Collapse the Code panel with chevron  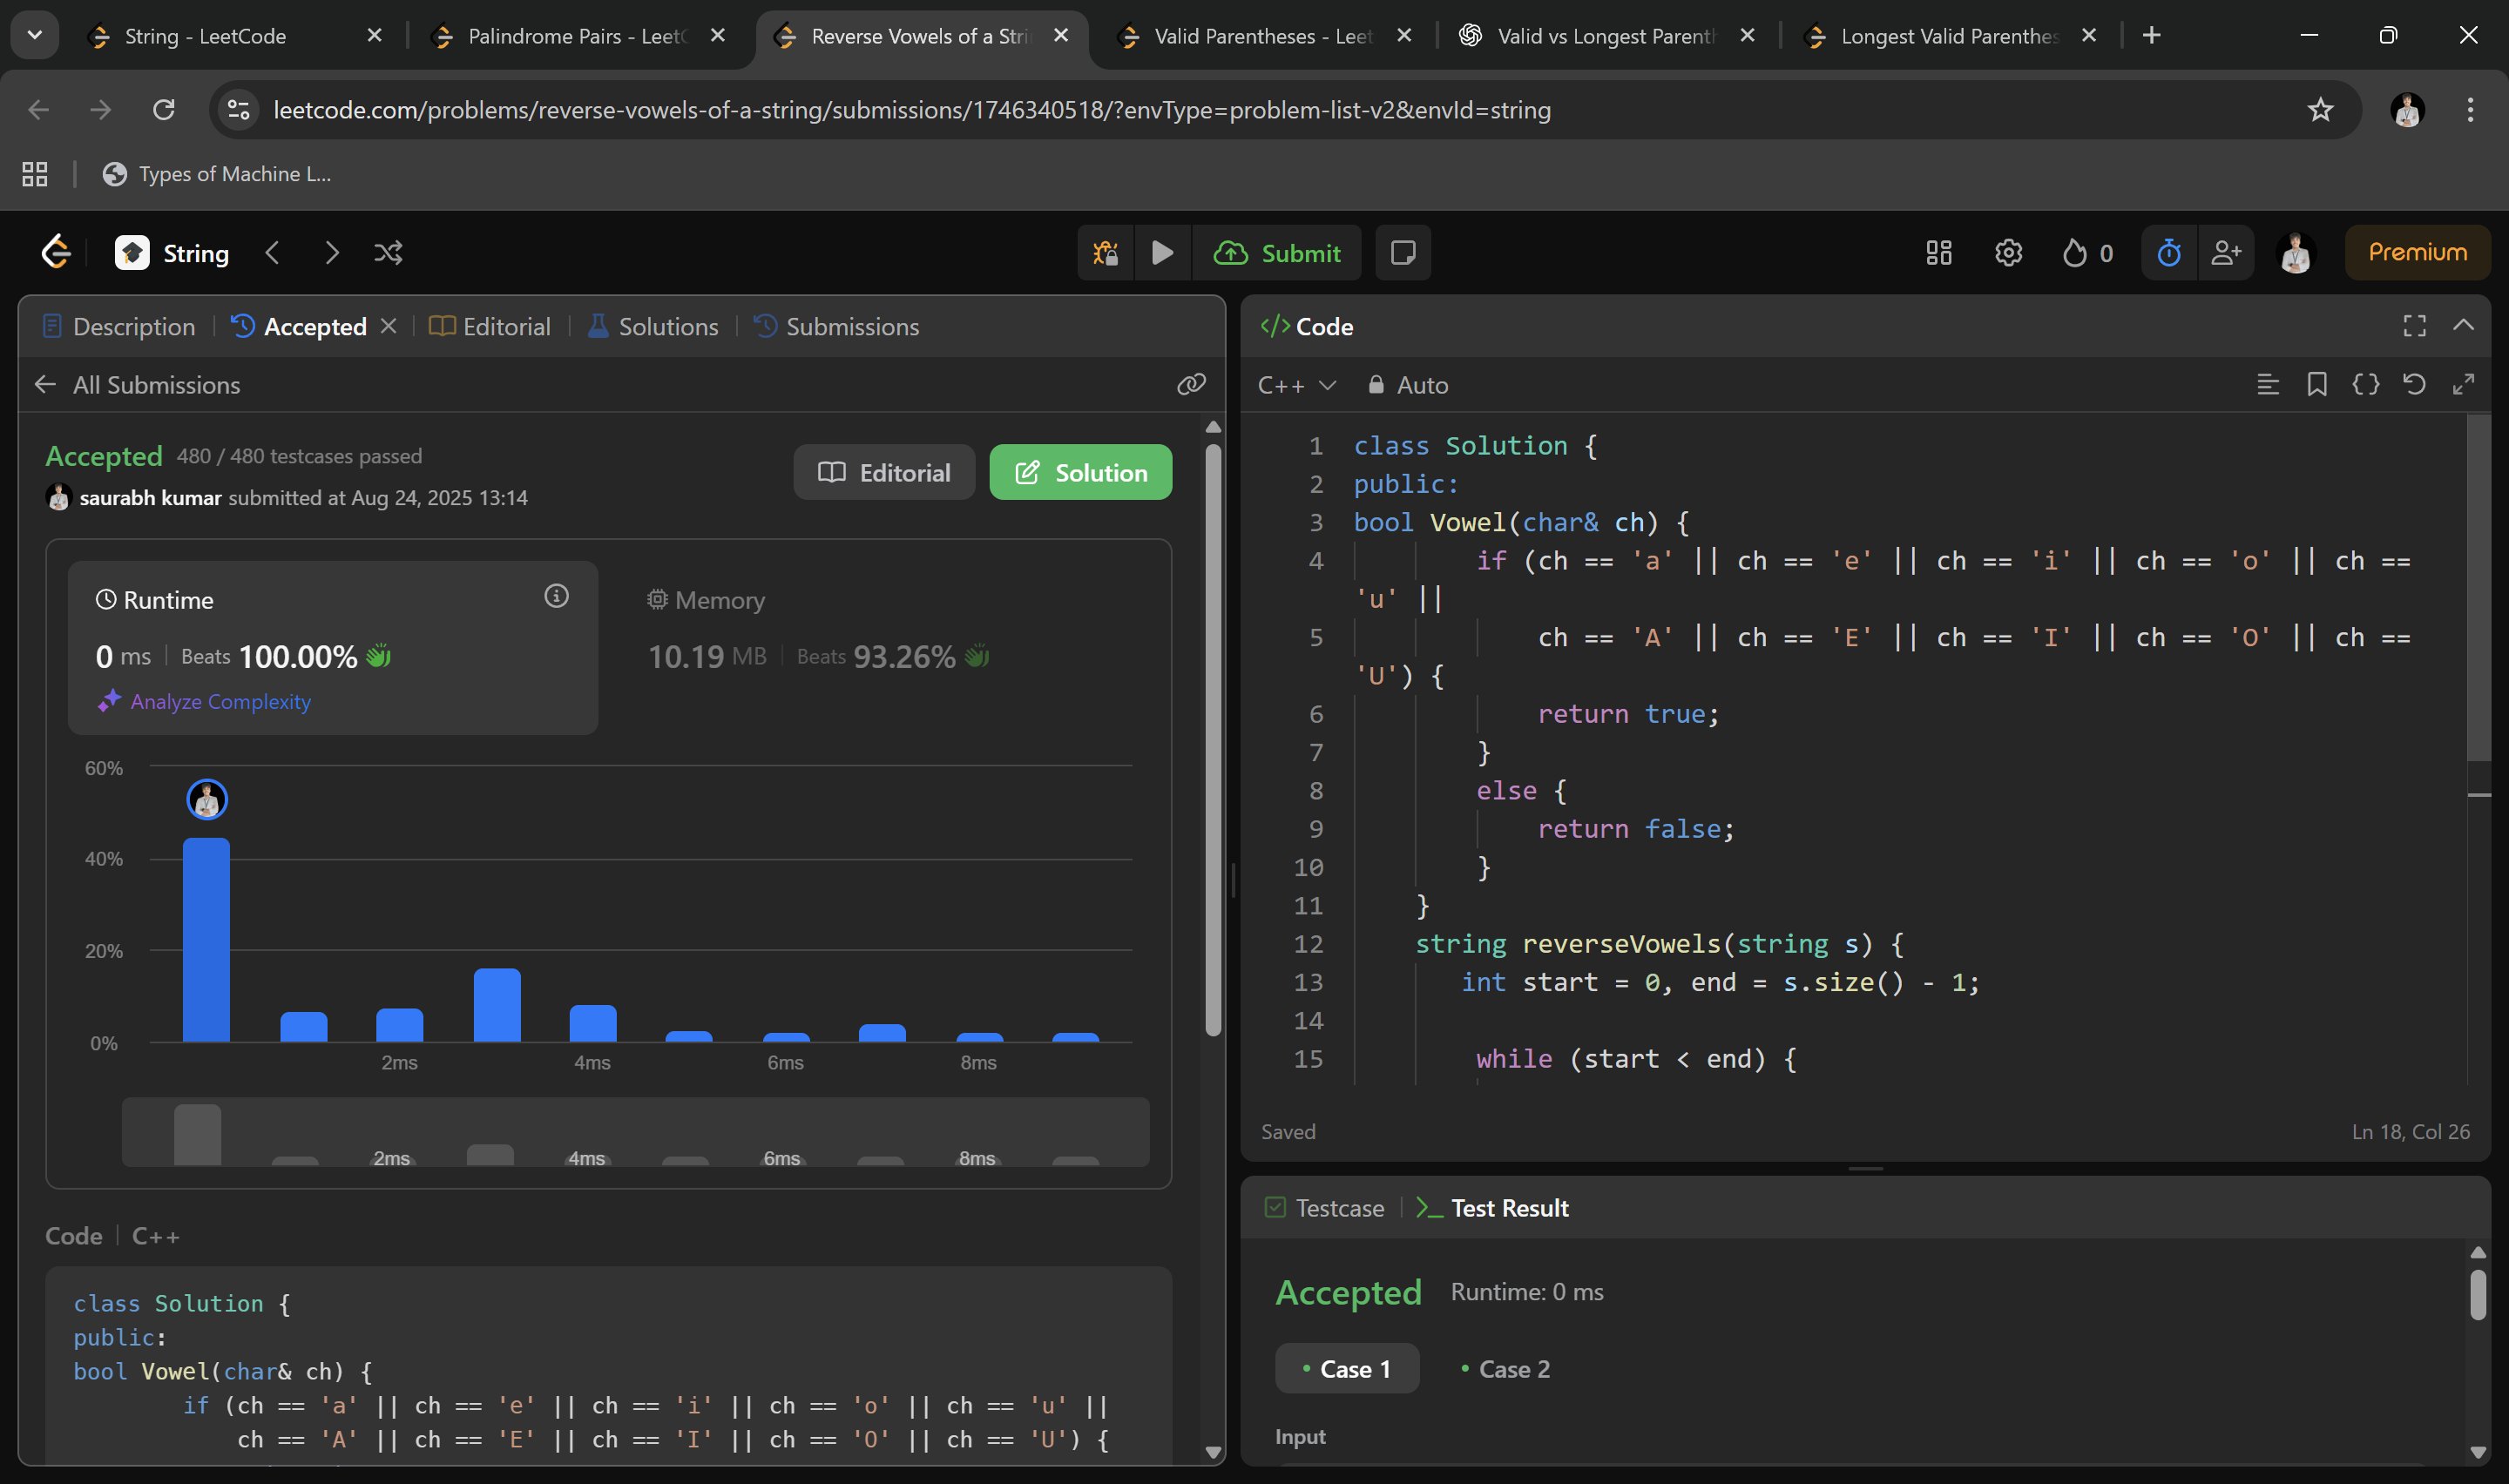pos(2463,326)
